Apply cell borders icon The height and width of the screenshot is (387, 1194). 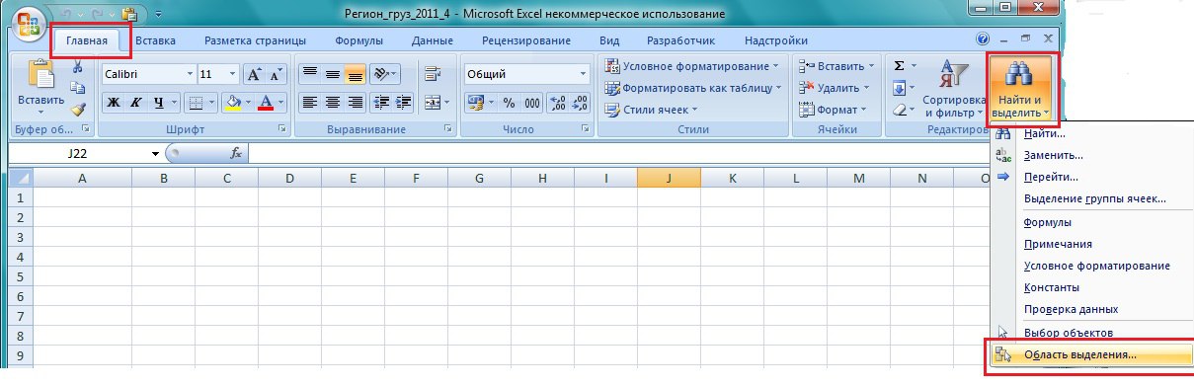coord(196,102)
